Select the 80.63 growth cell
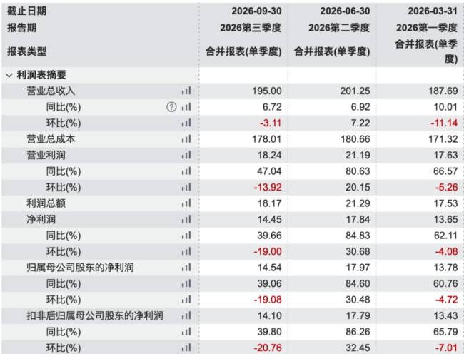This screenshot has height=354, width=464. (x=358, y=171)
